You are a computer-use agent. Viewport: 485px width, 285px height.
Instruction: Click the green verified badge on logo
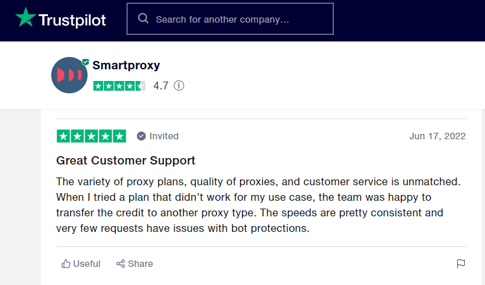[86, 62]
